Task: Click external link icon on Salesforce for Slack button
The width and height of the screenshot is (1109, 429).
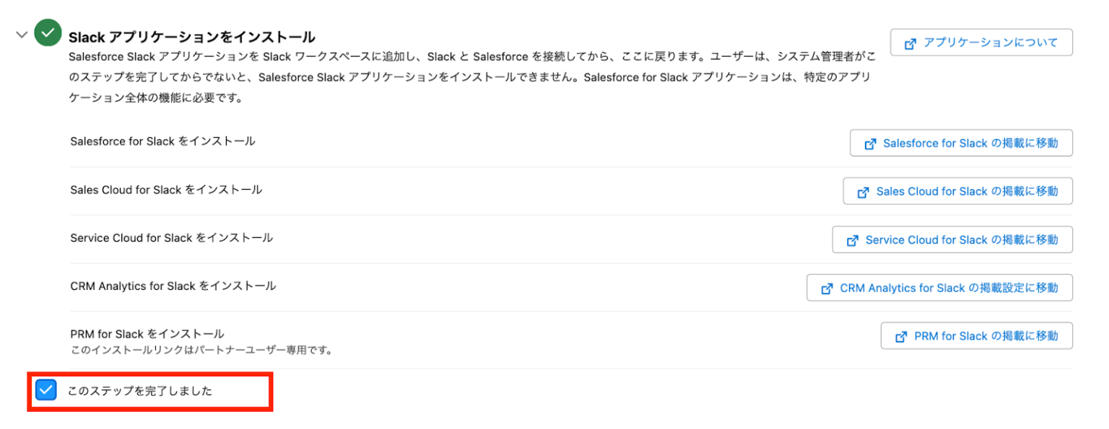Action: click(869, 143)
